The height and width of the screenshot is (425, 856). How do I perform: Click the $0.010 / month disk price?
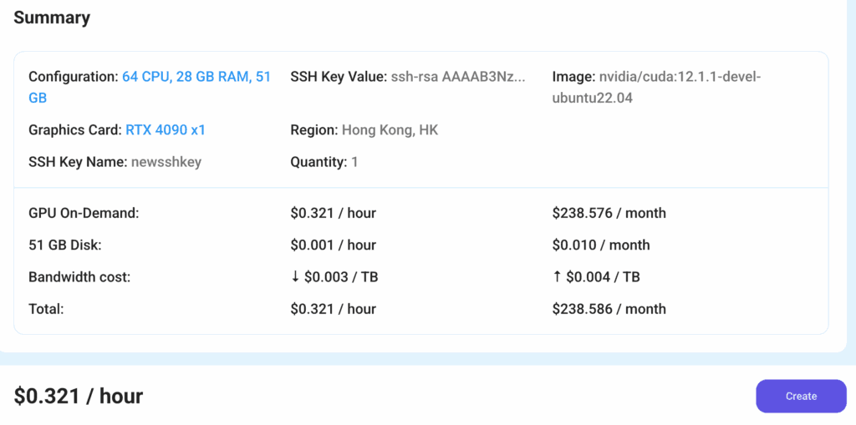tap(600, 245)
